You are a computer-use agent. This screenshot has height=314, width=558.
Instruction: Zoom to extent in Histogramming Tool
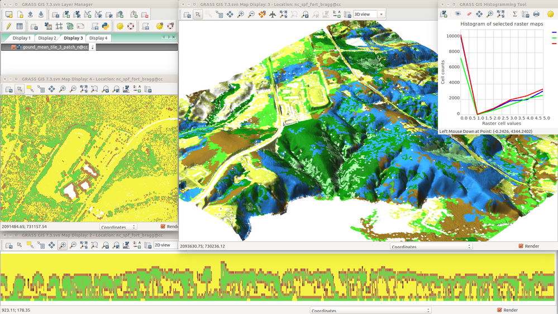pyautogui.click(x=500, y=14)
